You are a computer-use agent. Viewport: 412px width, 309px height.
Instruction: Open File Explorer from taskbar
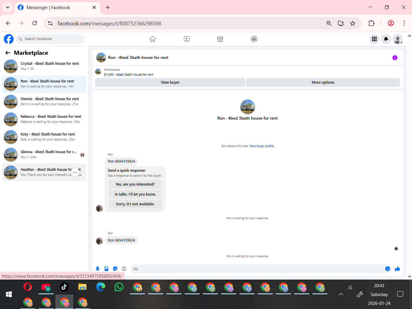(82, 287)
